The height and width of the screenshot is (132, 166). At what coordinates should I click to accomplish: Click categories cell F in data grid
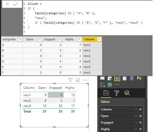tap(12, 72)
